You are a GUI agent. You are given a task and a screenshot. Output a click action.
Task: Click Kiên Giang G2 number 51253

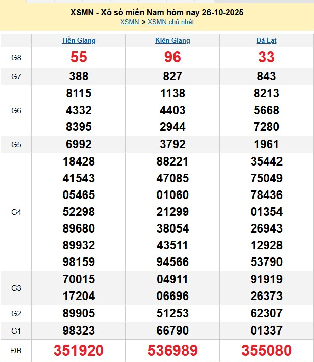tap(172, 313)
